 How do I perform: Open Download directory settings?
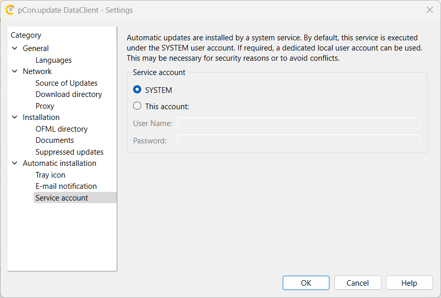click(69, 94)
